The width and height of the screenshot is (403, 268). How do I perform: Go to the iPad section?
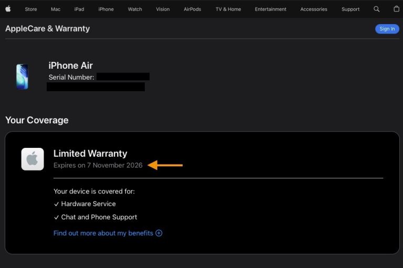click(79, 9)
